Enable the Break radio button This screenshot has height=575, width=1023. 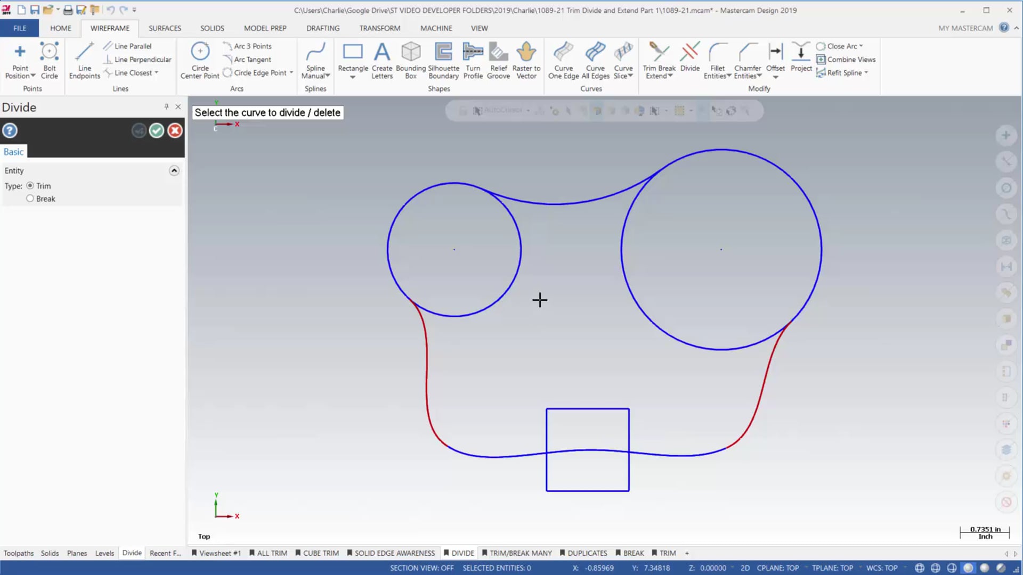(29, 198)
